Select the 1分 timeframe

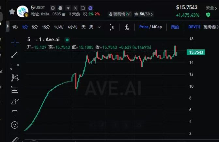[x=25, y=27]
